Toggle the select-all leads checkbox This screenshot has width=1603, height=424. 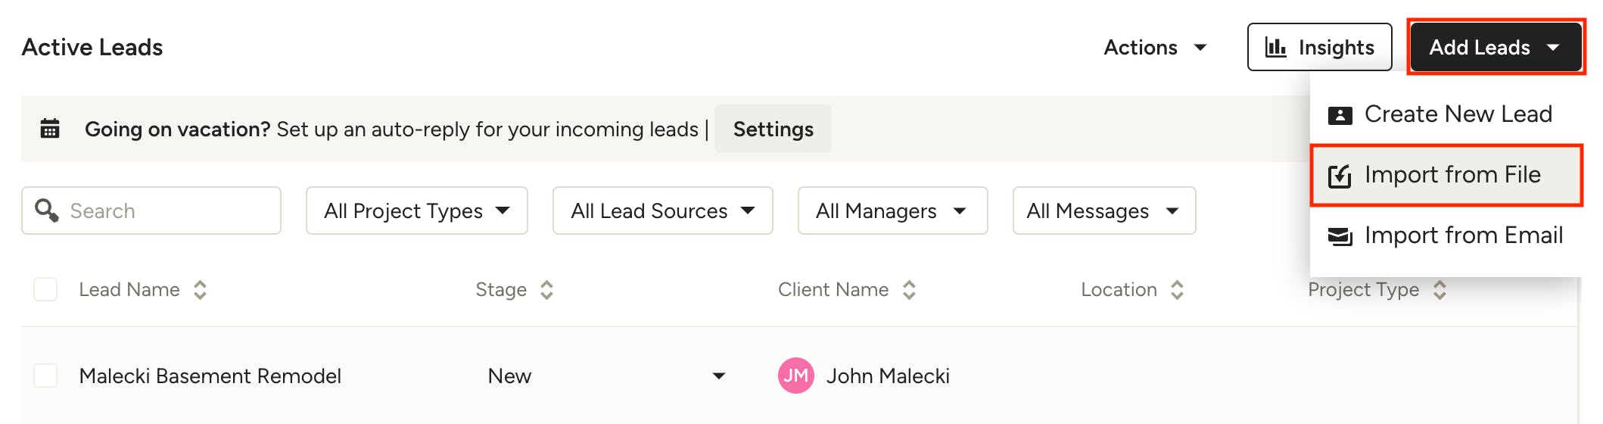45,289
